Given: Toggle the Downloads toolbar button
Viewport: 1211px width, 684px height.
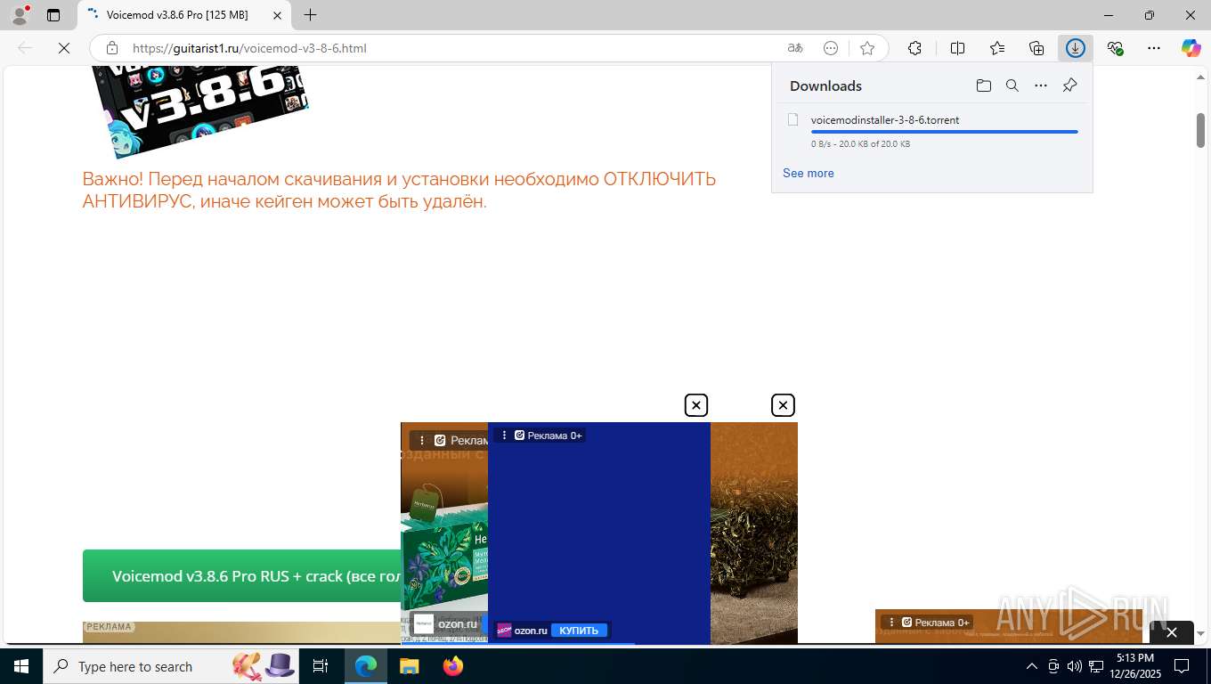Looking at the screenshot, I should pos(1076,48).
